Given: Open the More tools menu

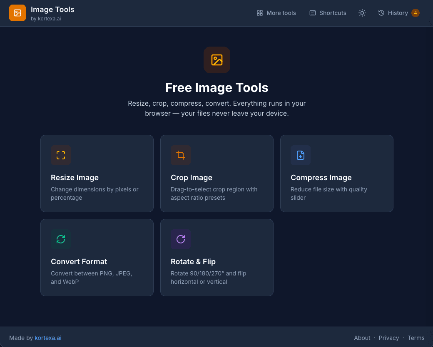Looking at the screenshot, I should (281, 13).
